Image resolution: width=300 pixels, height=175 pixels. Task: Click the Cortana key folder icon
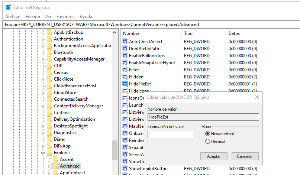click(49, 113)
